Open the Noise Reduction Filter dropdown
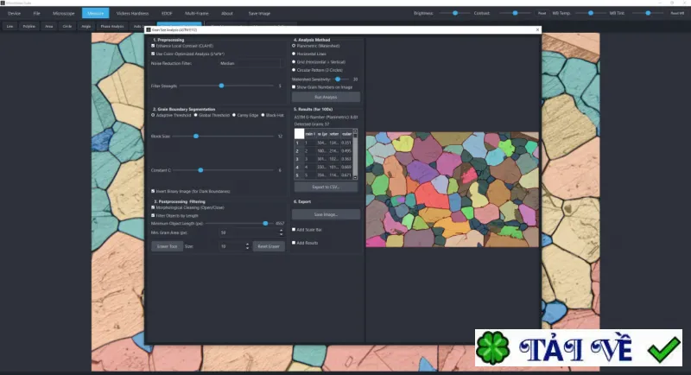 (250, 63)
